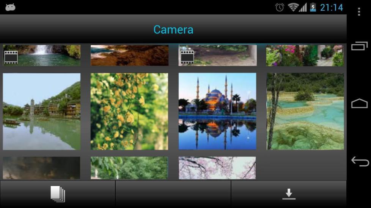Tap the Camera album title

click(x=173, y=29)
